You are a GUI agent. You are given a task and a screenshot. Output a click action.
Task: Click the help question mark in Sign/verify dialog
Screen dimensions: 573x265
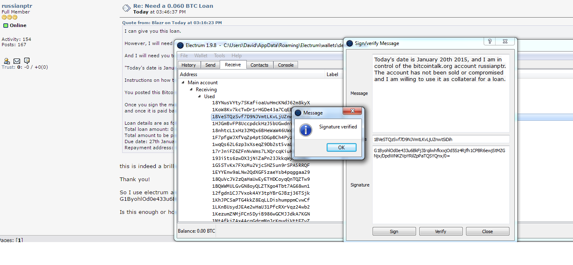pyautogui.click(x=489, y=41)
